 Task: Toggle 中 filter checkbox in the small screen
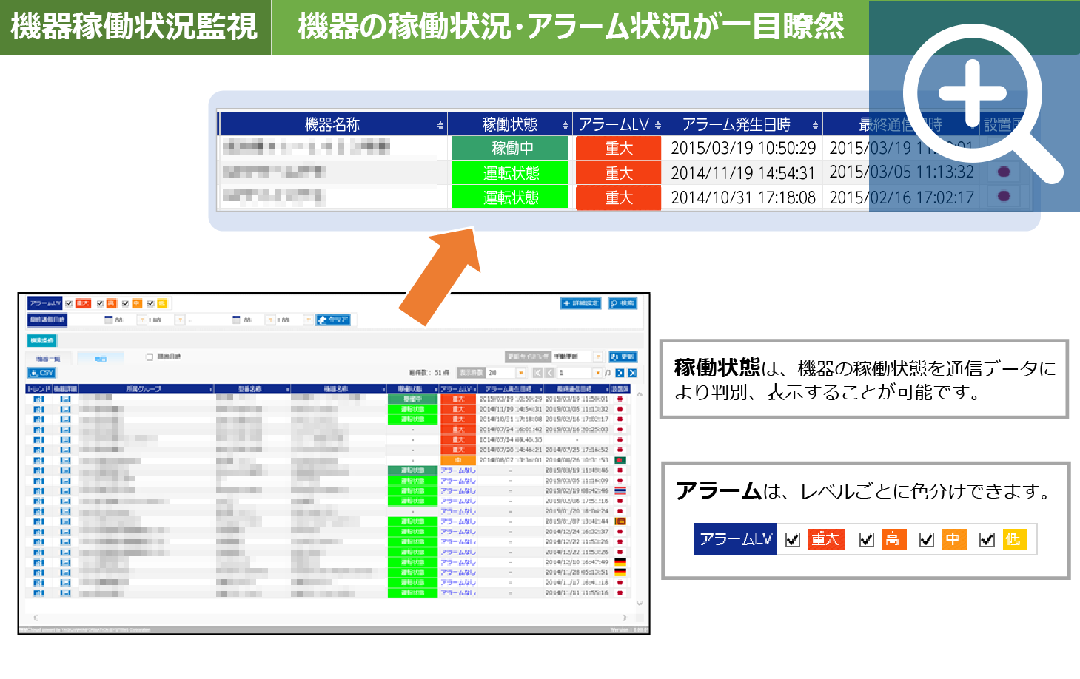click(125, 303)
